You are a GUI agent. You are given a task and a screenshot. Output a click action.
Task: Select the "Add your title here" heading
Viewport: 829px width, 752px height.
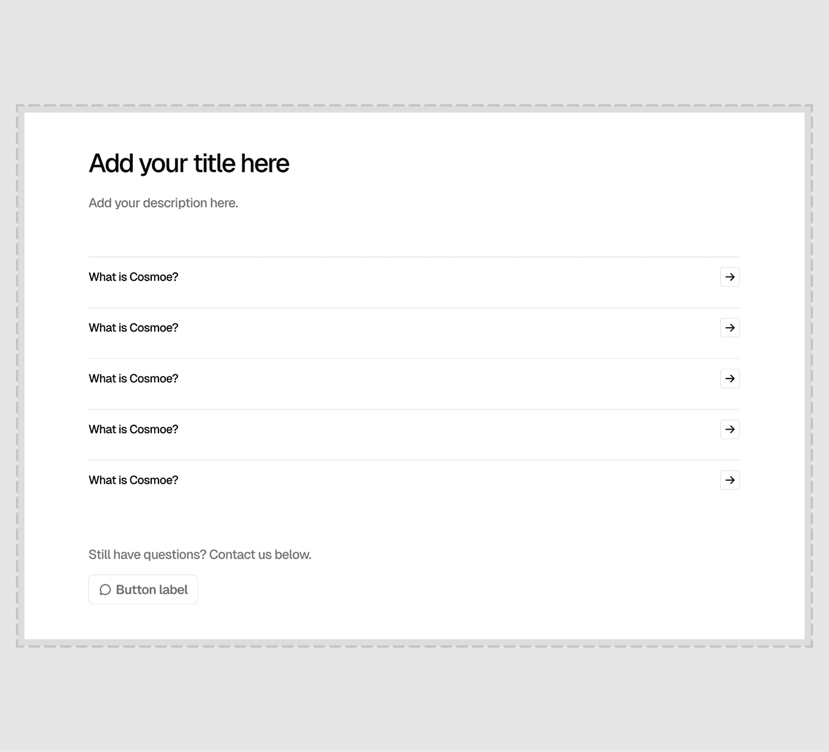point(189,163)
